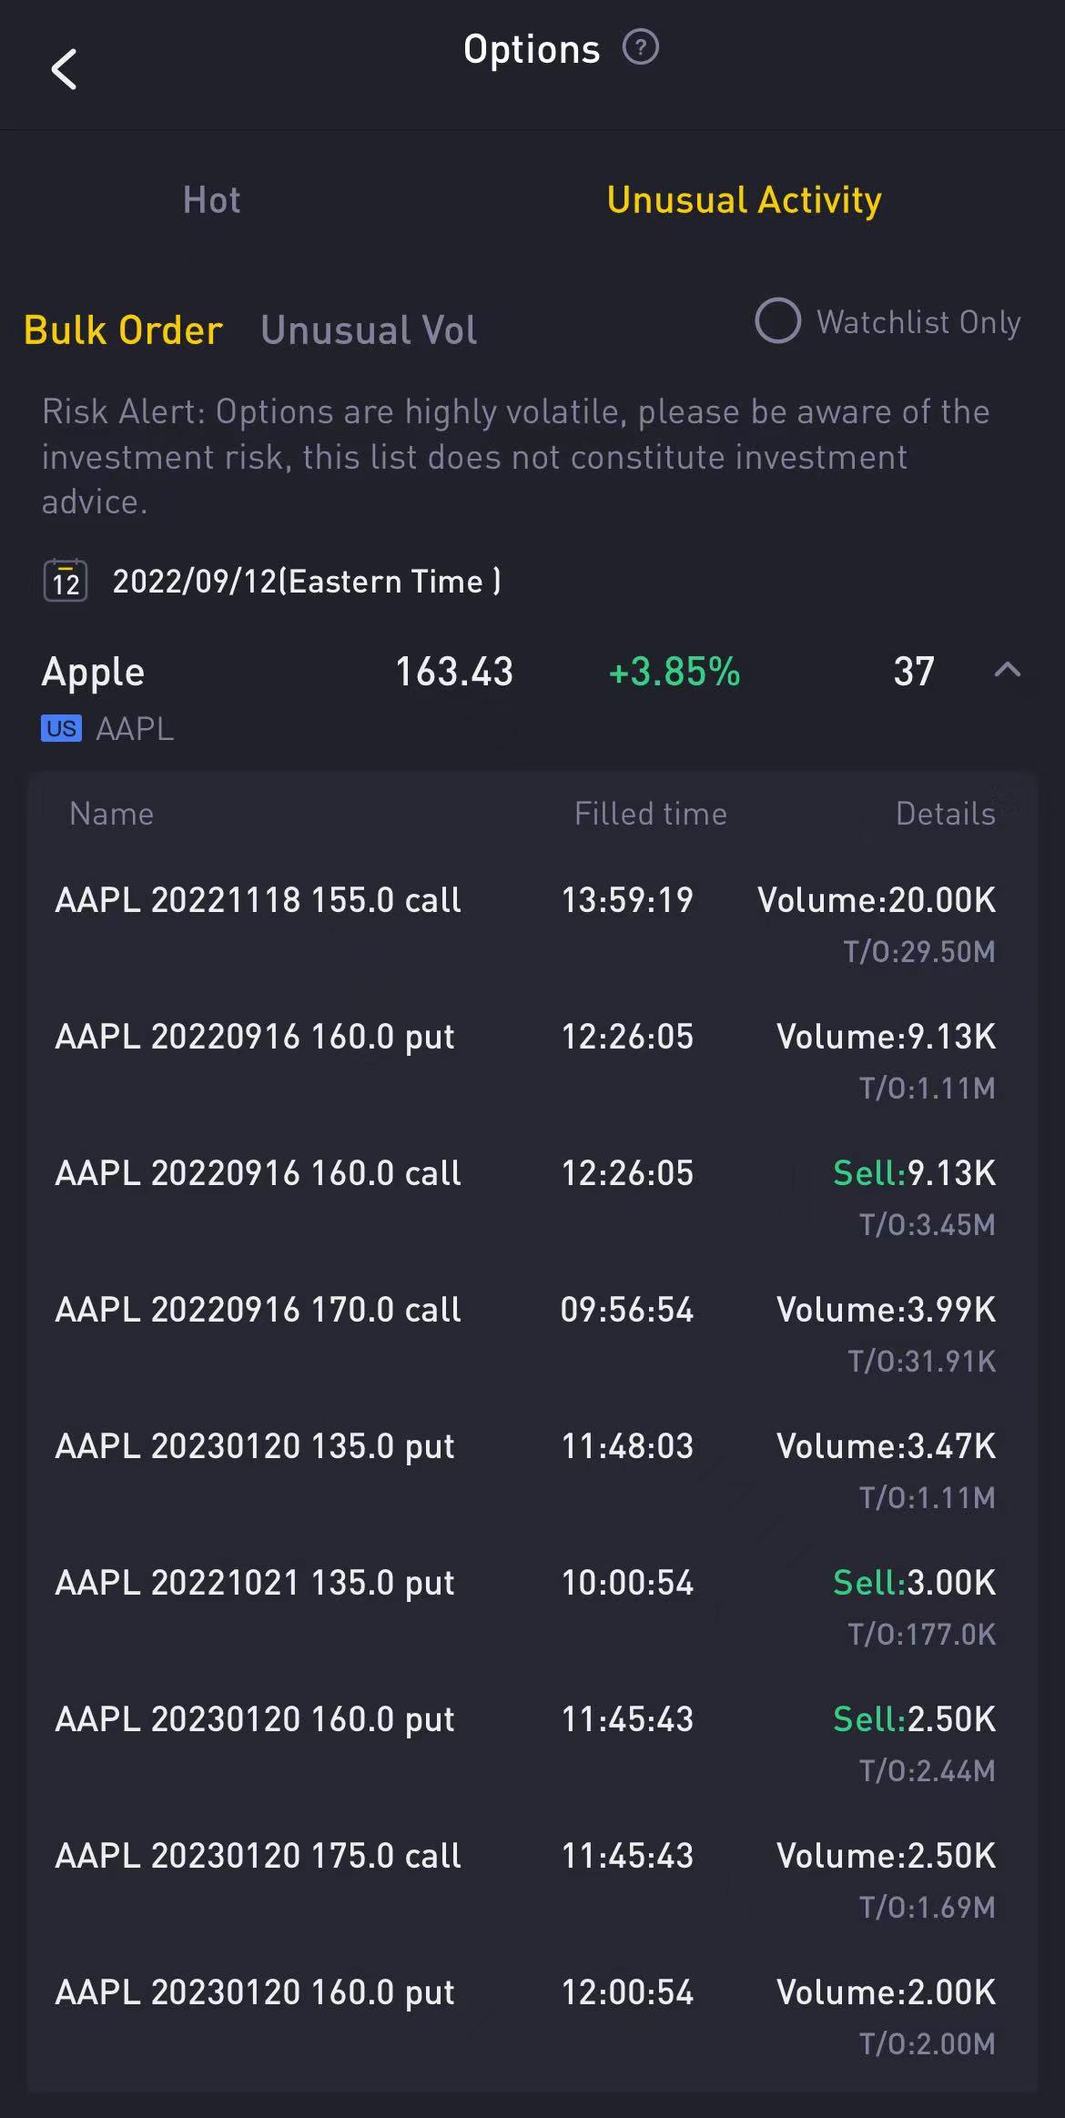The height and width of the screenshot is (2118, 1065).
Task: Switch to the Unusual Vol sub-tab
Action: 369,330
